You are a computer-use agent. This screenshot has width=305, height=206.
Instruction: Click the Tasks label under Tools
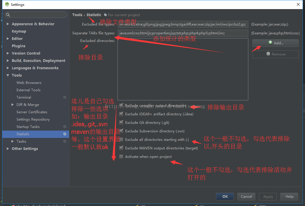pyautogui.click(x=21, y=141)
